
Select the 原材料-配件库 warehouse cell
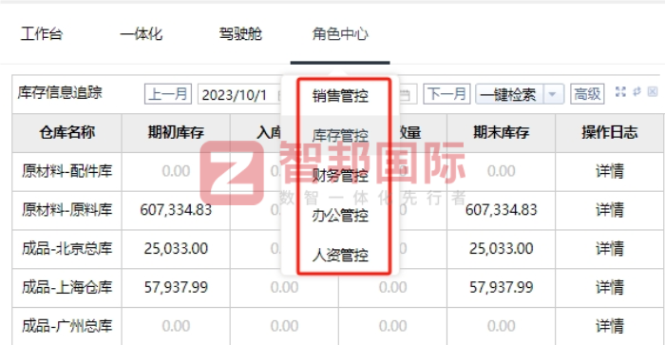pos(67,171)
